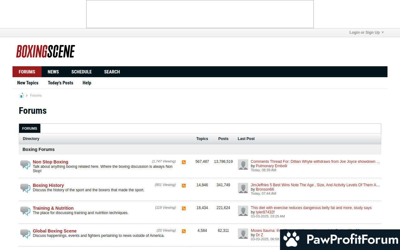Viewport: 400px width, 250px height.
Task: Open the Schedule menu item
Action: coord(81,72)
